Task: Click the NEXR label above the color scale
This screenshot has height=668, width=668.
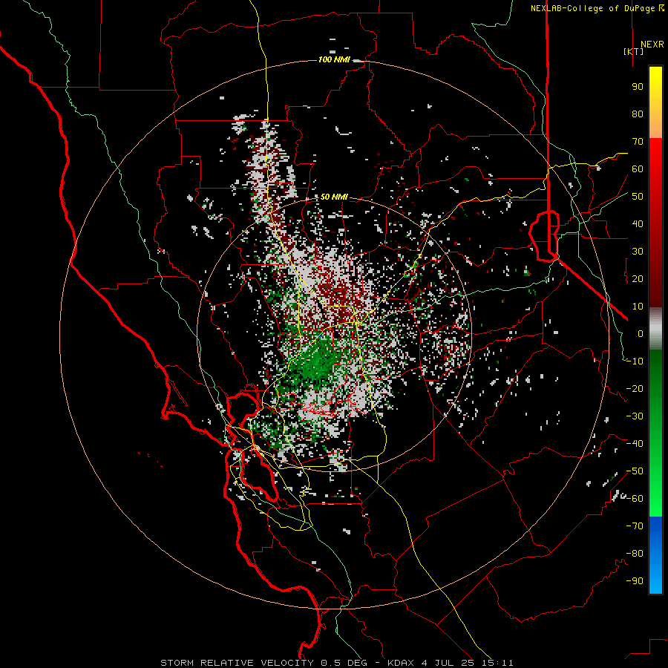Action: (652, 45)
